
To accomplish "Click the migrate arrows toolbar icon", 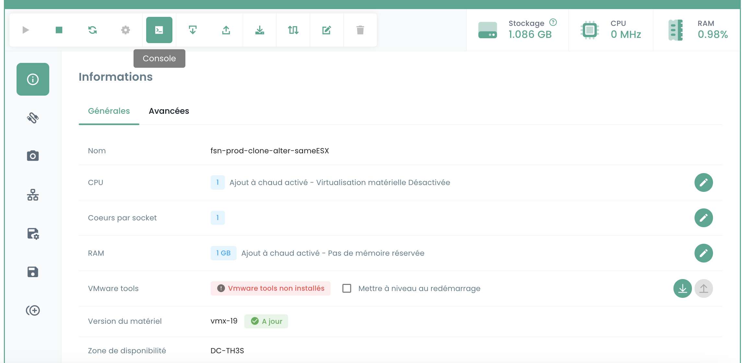I will (293, 30).
